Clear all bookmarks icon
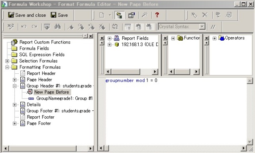The image size is (255, 153). point(102,27)
